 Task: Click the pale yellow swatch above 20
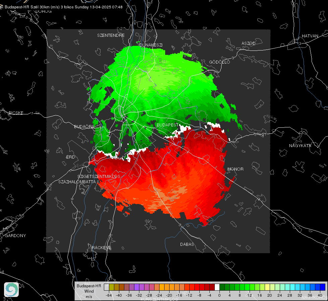point(268,287)
